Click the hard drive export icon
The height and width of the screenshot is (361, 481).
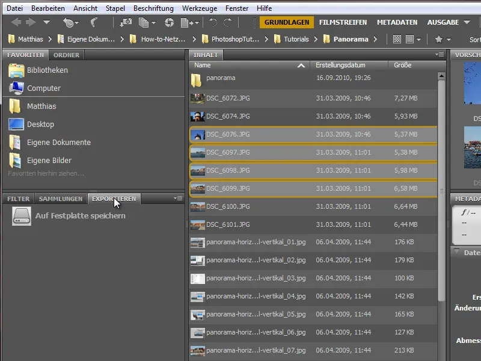pos(22,216)
